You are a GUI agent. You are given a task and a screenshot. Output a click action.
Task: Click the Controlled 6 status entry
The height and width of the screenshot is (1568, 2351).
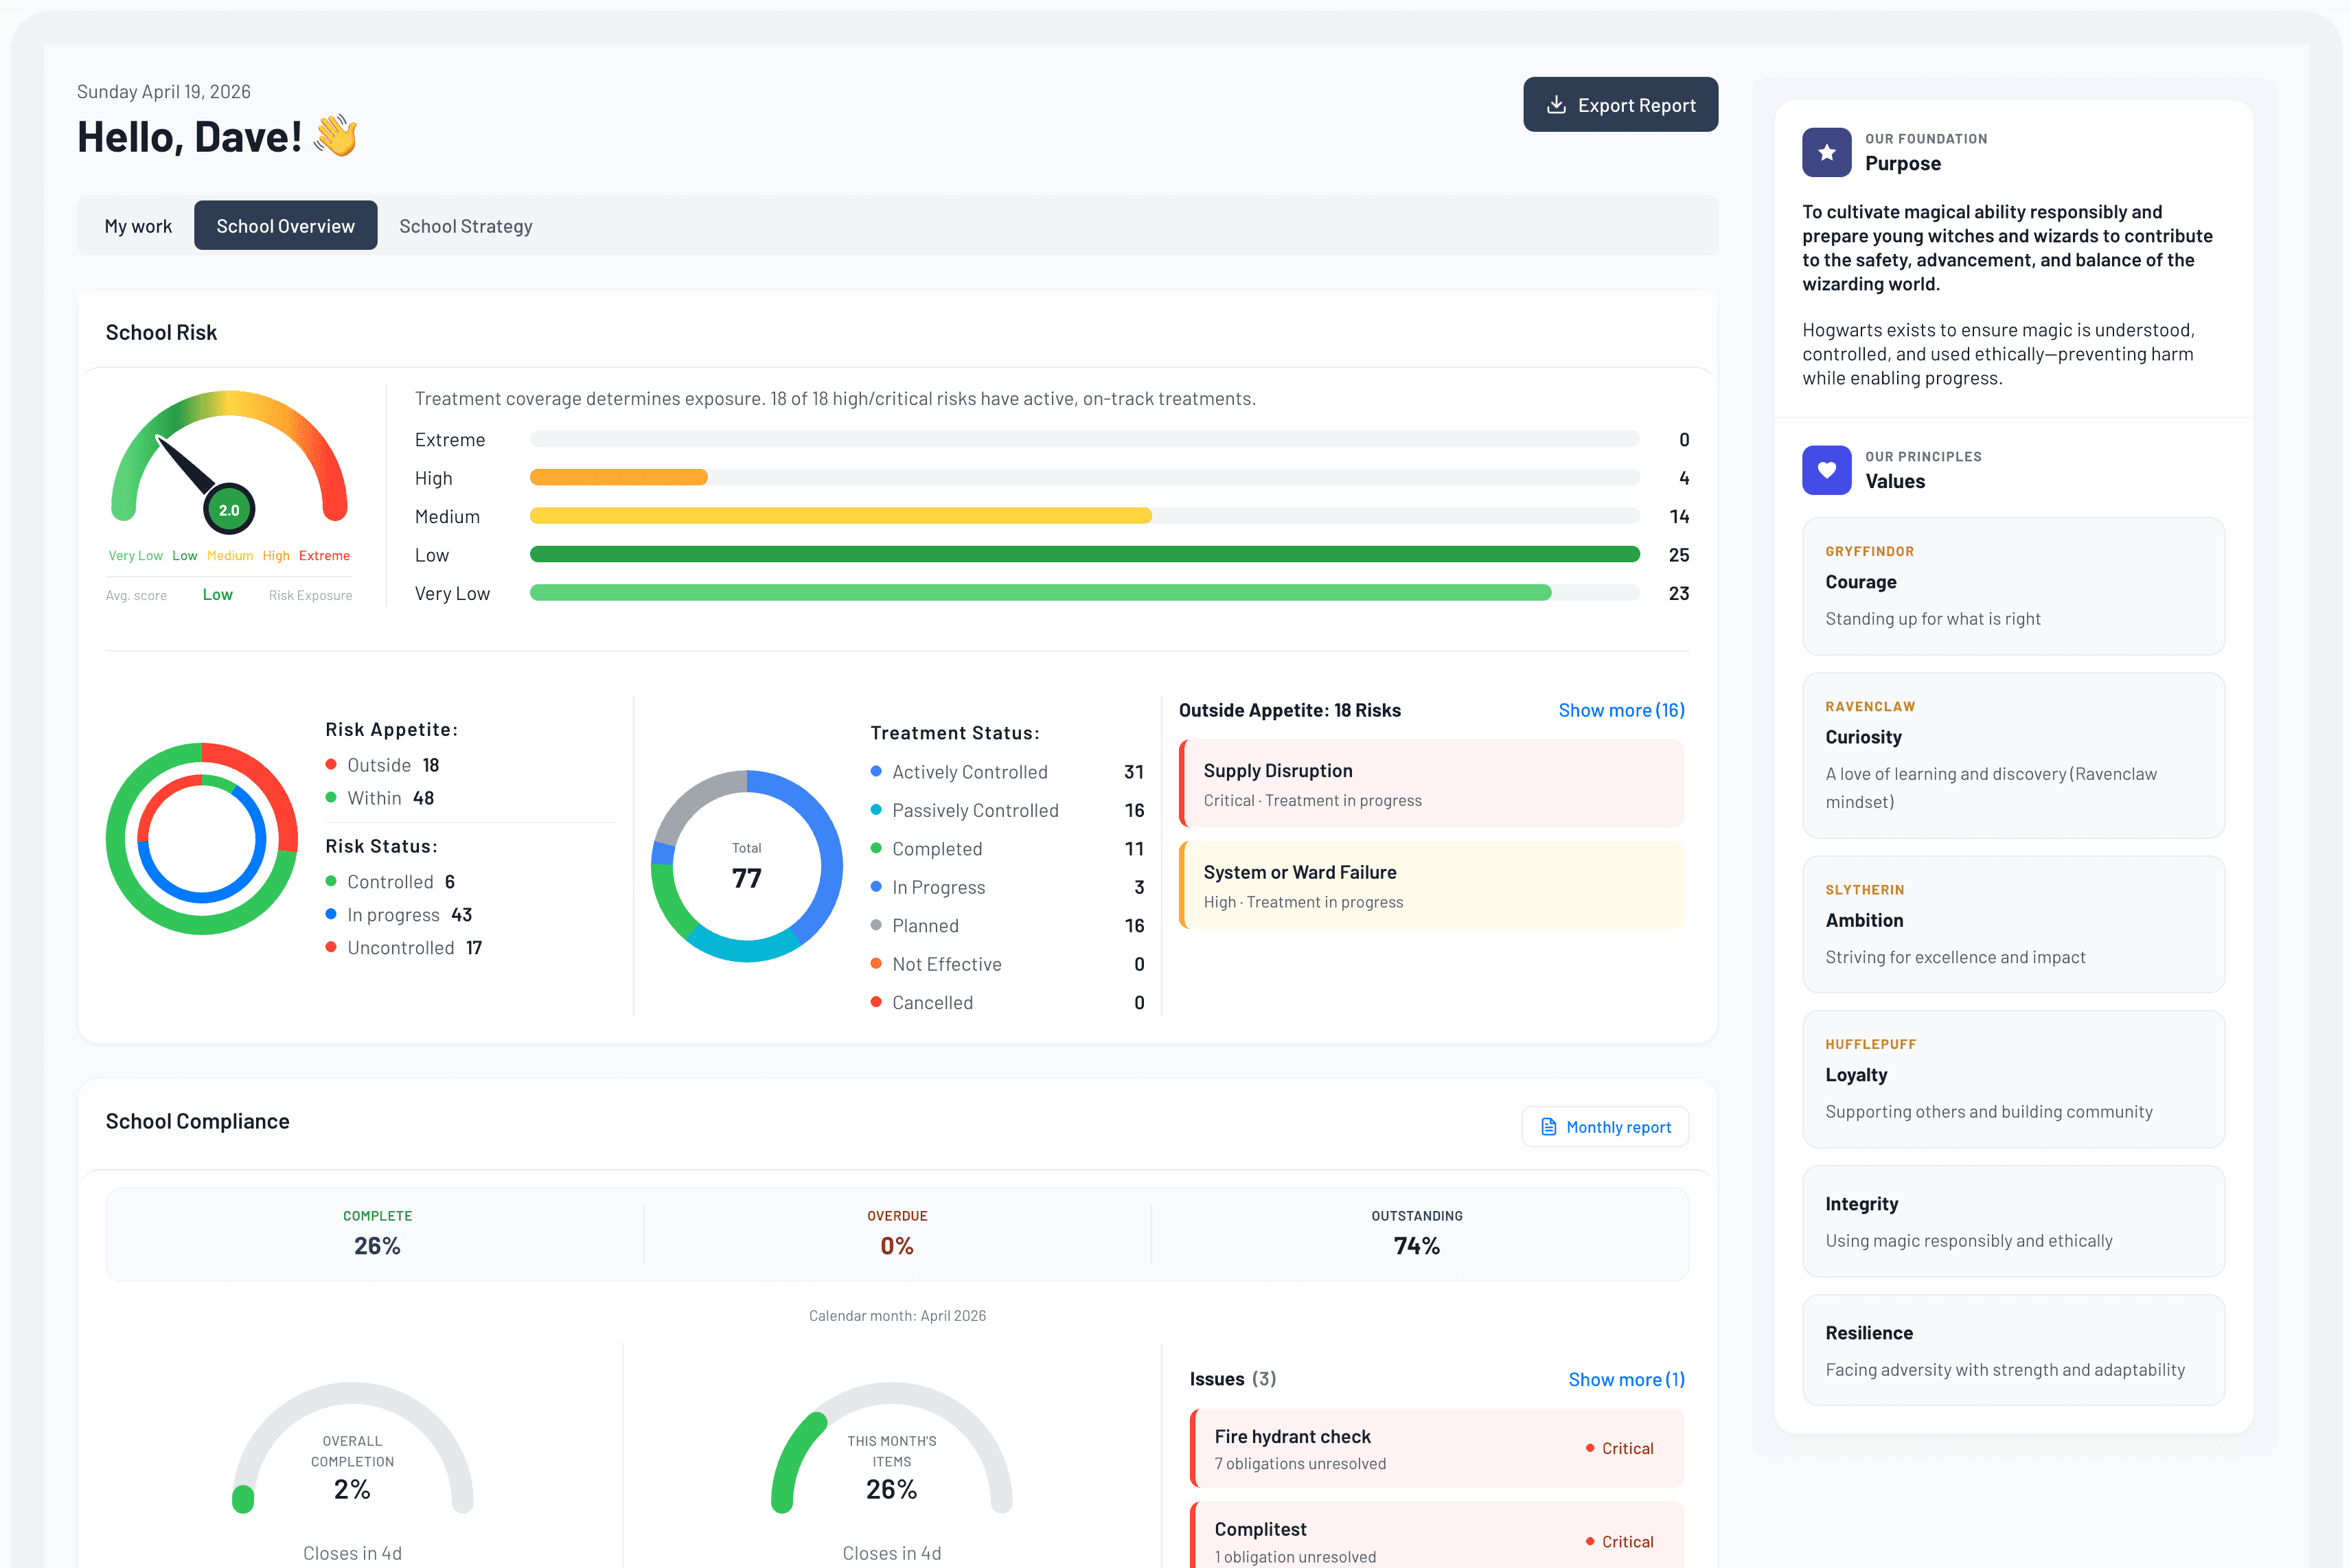pos(391,882)
